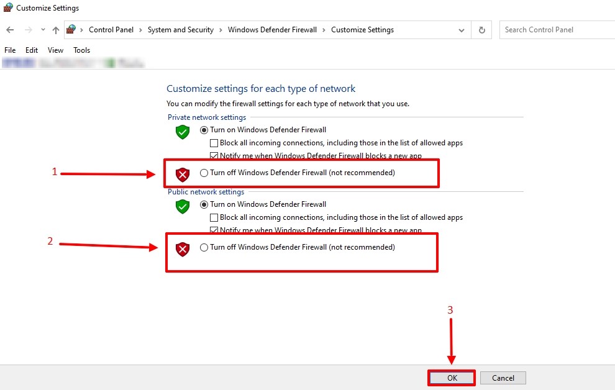Select Turn on Firewall for Public network
The width and height of the screenshot is (615, 390).
204,204
